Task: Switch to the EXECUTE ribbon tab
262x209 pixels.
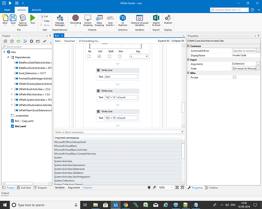Action: (x=36, y=10)
